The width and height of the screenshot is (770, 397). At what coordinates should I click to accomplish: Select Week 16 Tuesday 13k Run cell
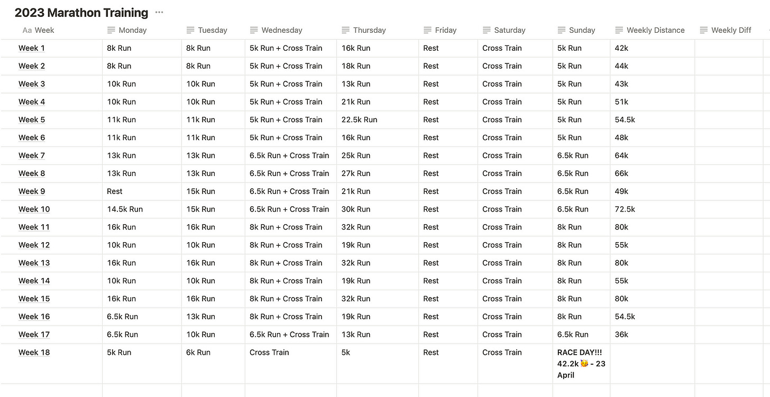point(213,317)
